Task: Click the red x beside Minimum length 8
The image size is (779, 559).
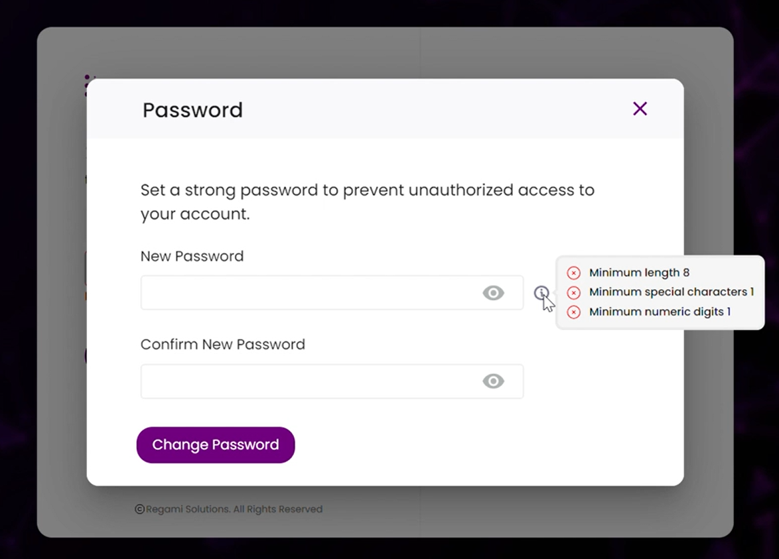Action: point(573,273)
